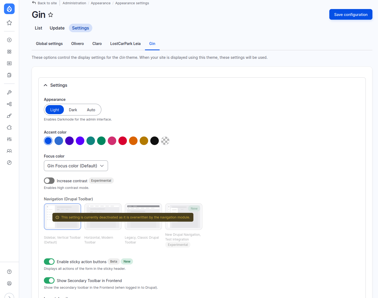Image resolution: width=378 pixels, height=298 pixels.
Task: Open the Configuration sliders sidebar icon
Action: pos(9,139)
